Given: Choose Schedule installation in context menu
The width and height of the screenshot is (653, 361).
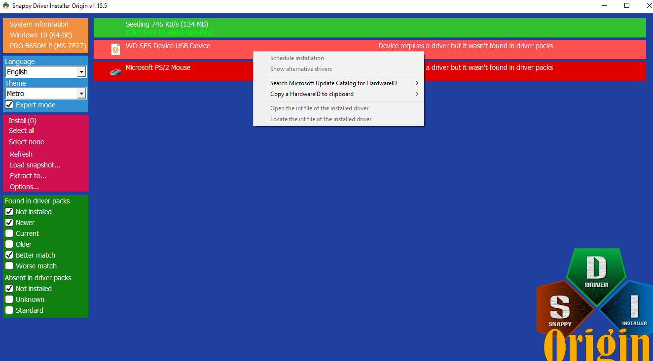Looking at the screenshot, I should [297, 58].
